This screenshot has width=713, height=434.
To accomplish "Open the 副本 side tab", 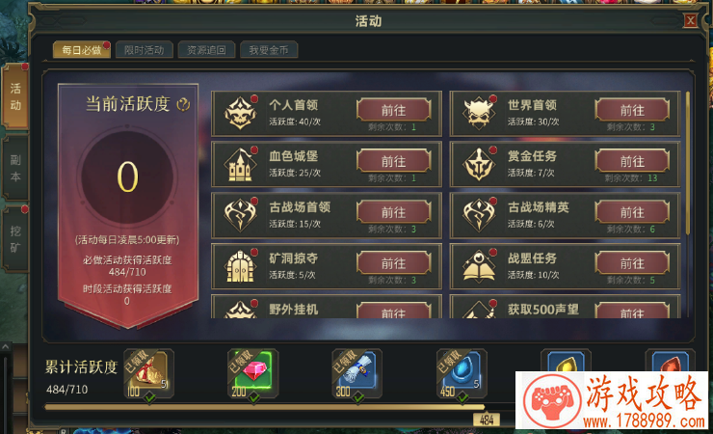I will [15, 168].
